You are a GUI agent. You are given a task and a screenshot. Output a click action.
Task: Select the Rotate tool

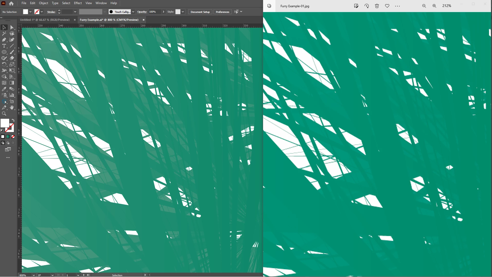[x=4, y=64]
